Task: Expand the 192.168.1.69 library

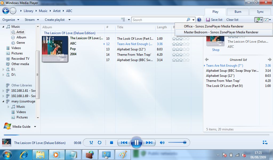Action: (x=3, y=96)
